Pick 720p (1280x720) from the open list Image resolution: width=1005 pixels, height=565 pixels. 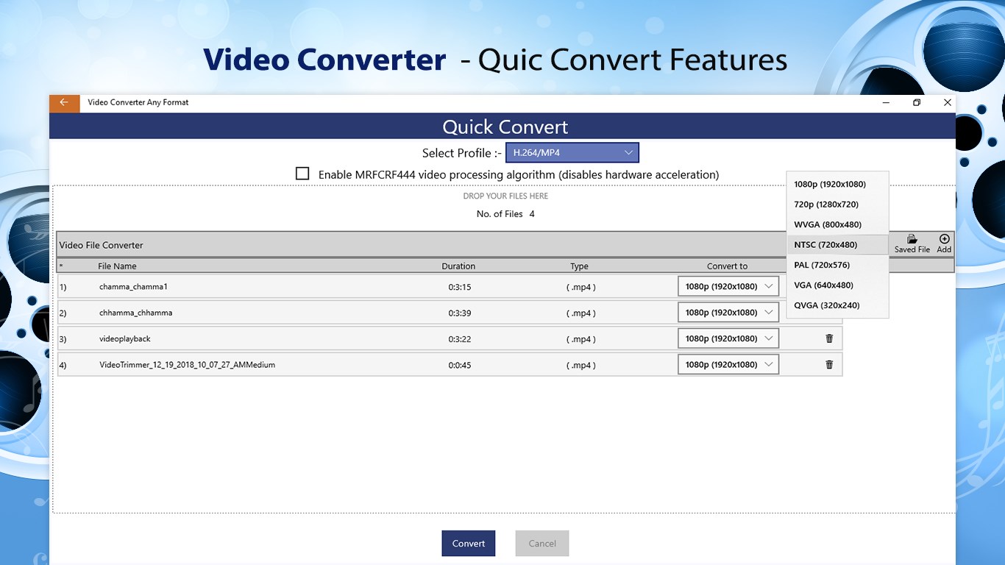click(824, 204)
